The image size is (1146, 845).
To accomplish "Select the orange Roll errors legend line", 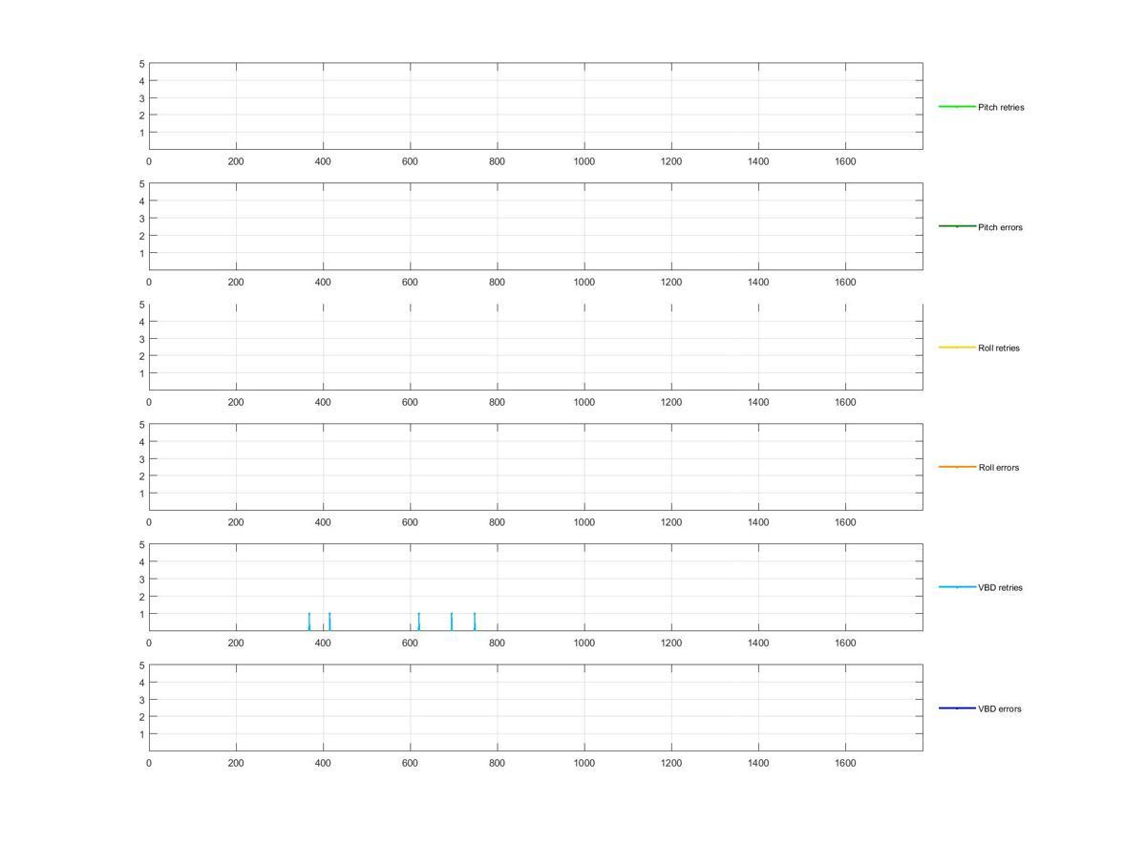I will click(957, 467).
